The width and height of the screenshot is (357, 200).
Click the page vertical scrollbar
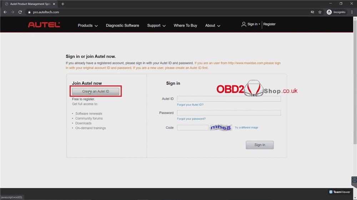(355, 82)
